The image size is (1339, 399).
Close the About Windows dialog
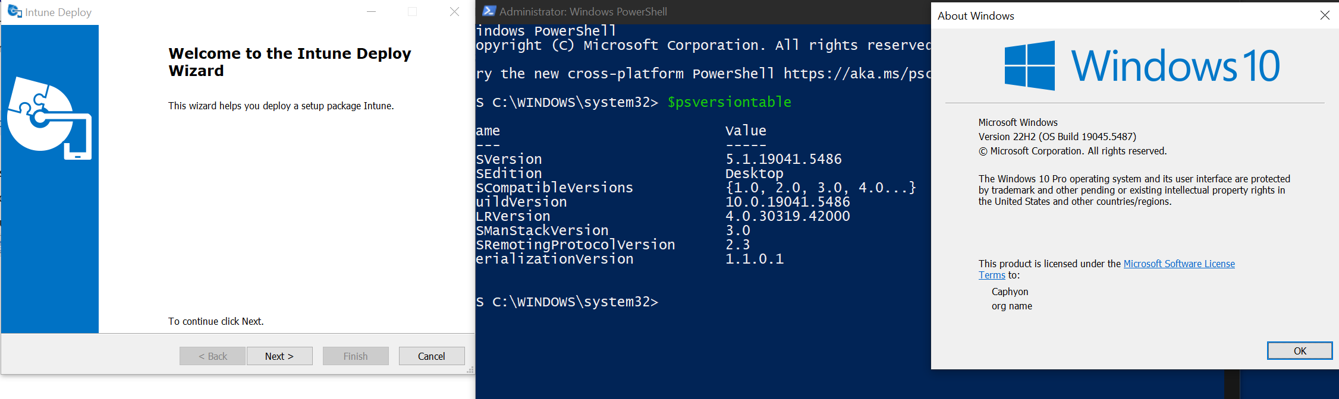pos(1325,15)
